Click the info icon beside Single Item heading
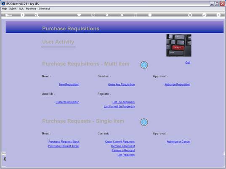The width and height of the screenshot is (226, 169). click(x=144, y=122)
